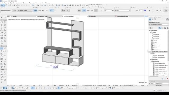Image resolution: width=169 pixels, height=95 pixels.
Task: Open default settings dimension dropdown
Action: click(x=14, y=11)
